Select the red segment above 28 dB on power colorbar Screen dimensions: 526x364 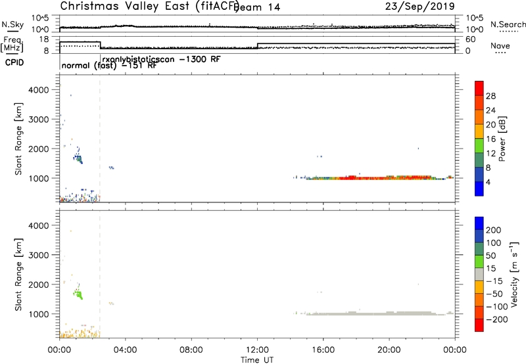click(x=479, y=88)
